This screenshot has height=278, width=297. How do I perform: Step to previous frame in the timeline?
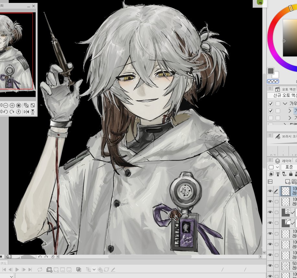point(10,270)
